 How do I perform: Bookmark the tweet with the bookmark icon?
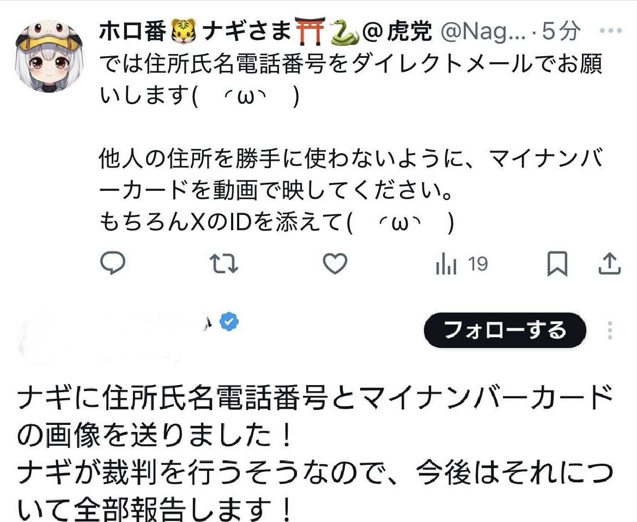point(557,264)
